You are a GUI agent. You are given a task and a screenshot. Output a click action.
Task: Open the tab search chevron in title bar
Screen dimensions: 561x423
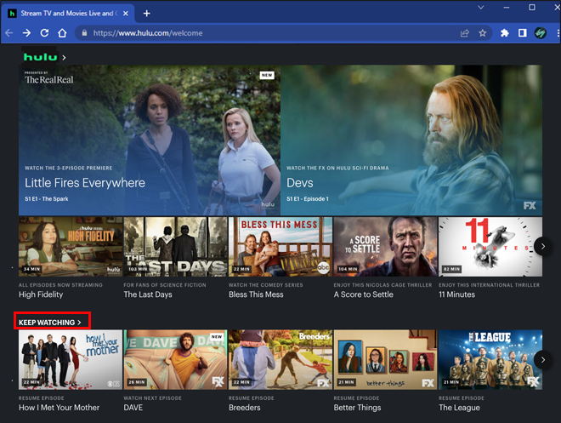[x=481, y=7]
